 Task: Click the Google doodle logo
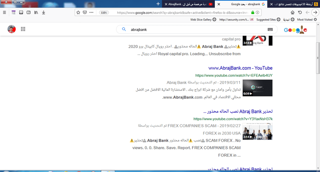coord(295,30)
